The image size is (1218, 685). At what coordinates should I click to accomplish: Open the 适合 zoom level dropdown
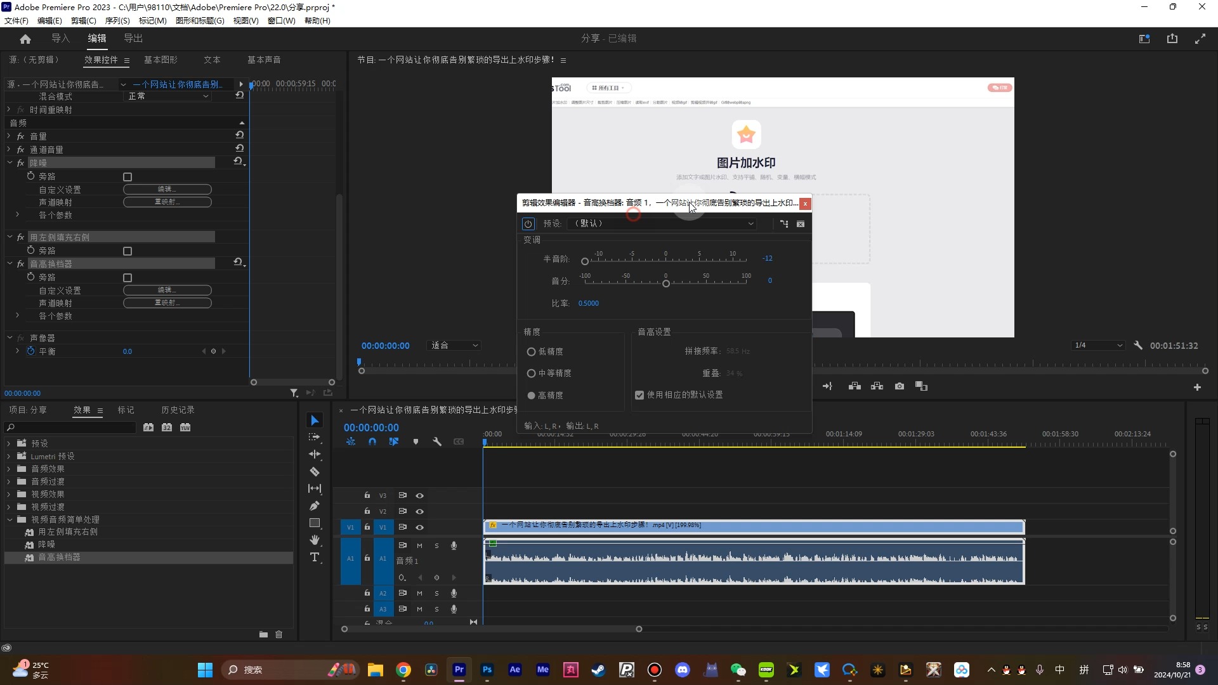click(x=454, y=346)
